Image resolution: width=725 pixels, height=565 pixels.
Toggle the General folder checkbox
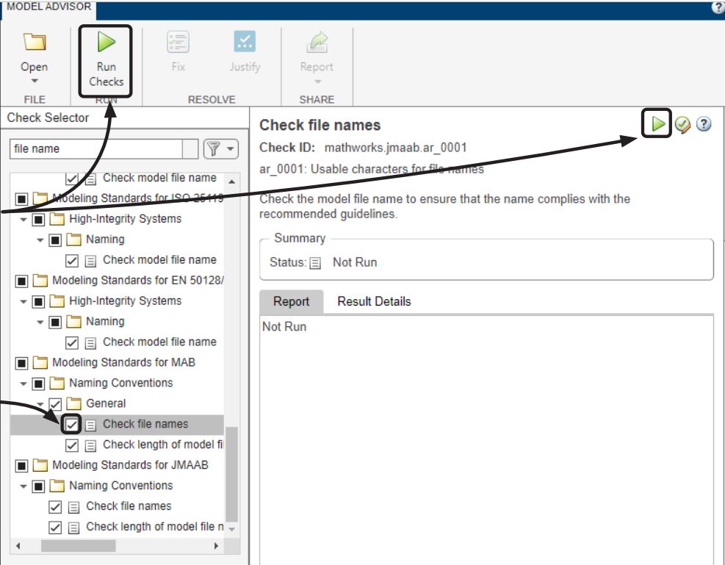[x=55, y=404]
